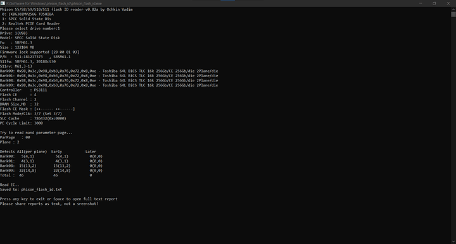Click the 'Firmware lock supported' line
Image resolution: width=456 pixels, height=244 pixels.
point(39,52)
